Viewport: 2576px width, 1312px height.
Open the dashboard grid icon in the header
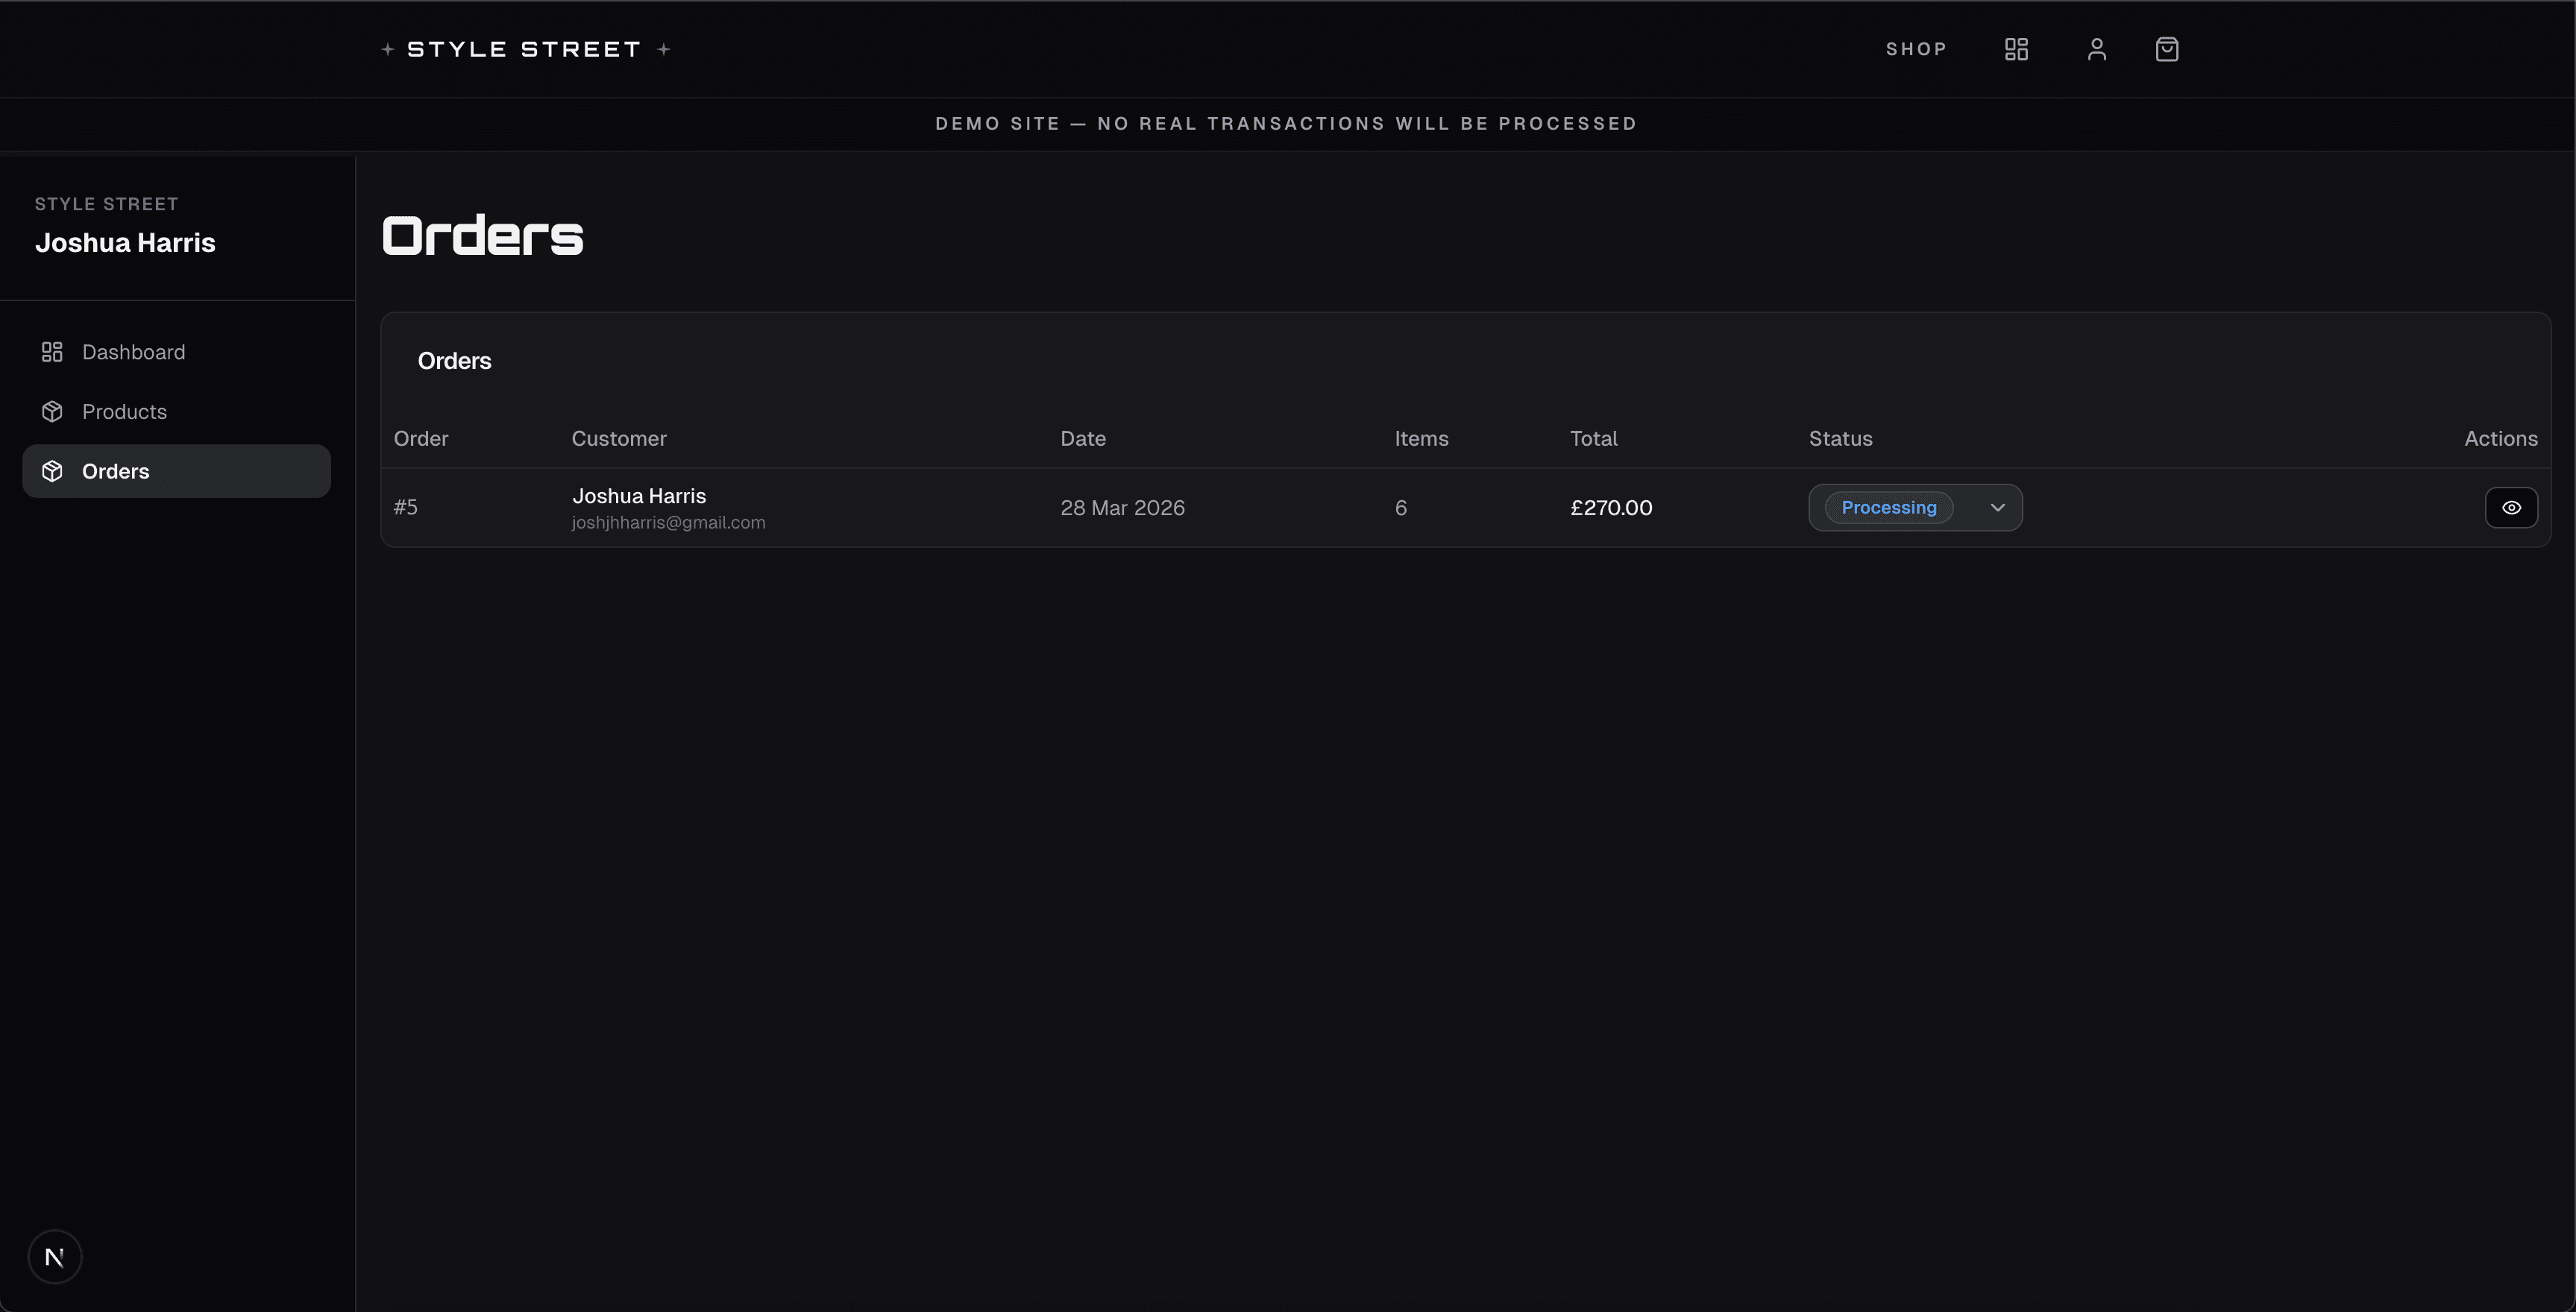pyautogui.click(x=2016, y=48)
